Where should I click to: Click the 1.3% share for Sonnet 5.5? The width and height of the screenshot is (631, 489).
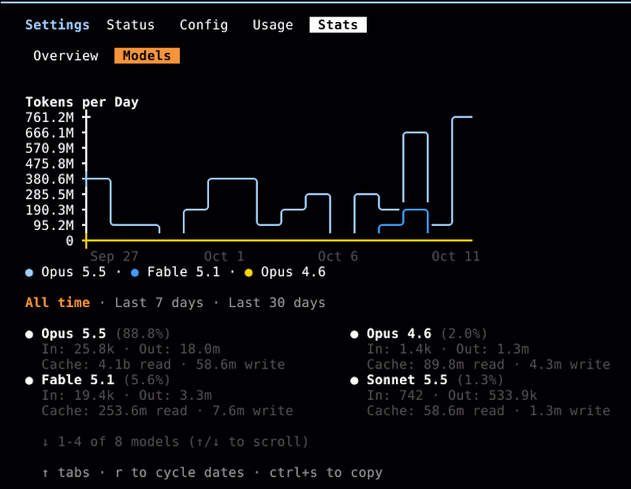(x=480, y=380)
